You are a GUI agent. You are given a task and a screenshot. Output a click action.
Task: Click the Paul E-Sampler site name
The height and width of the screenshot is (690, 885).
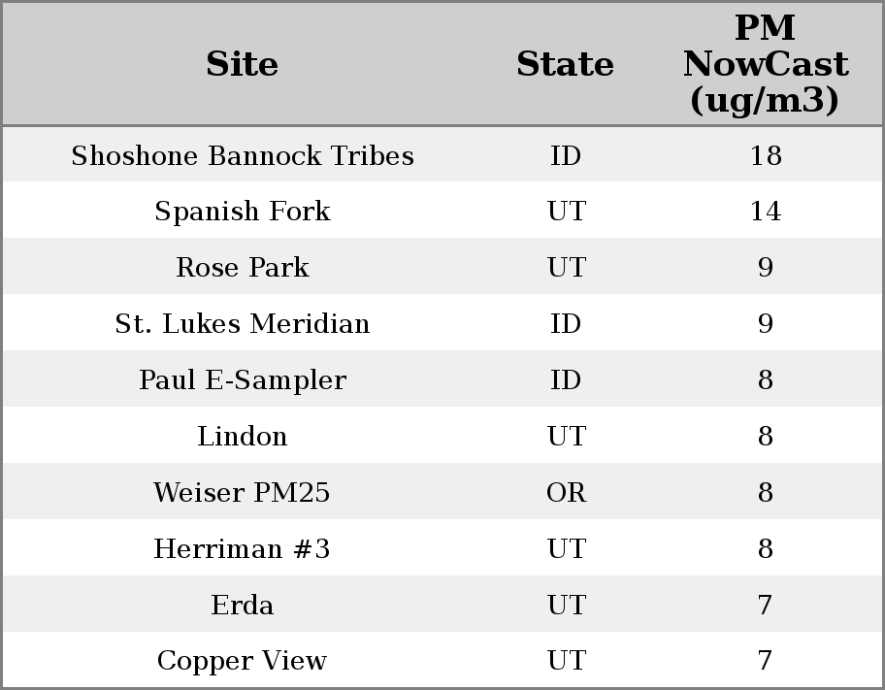243,380
